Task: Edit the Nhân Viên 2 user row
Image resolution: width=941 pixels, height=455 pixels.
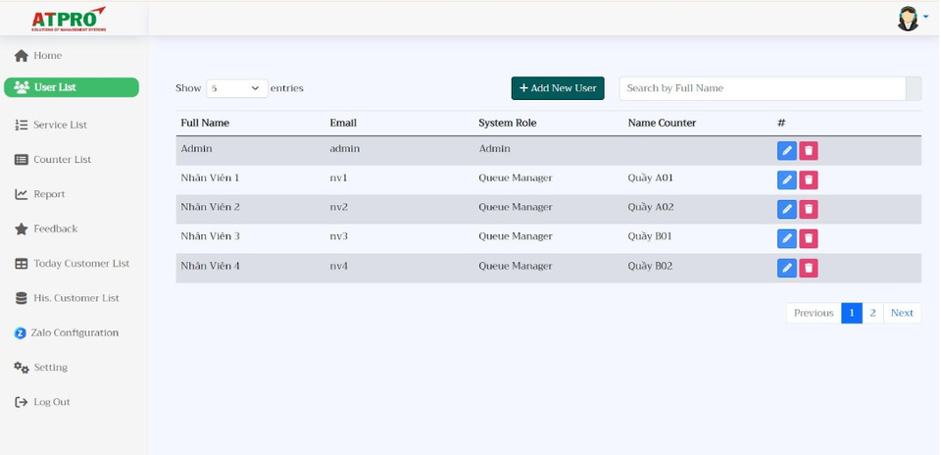Action: point(786,210)
